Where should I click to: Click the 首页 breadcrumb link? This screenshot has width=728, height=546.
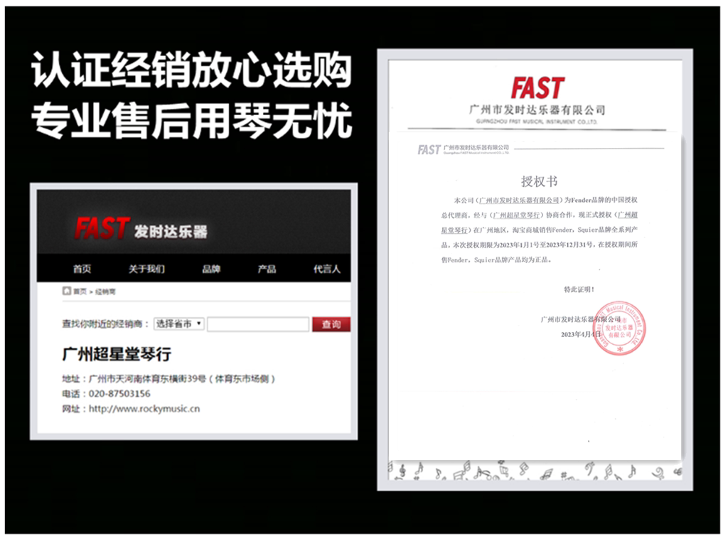point(80,291)
